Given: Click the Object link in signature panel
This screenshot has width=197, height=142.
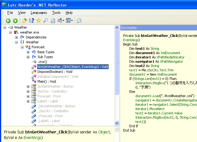Looking at the screenshot, I should tap(104, 132).
